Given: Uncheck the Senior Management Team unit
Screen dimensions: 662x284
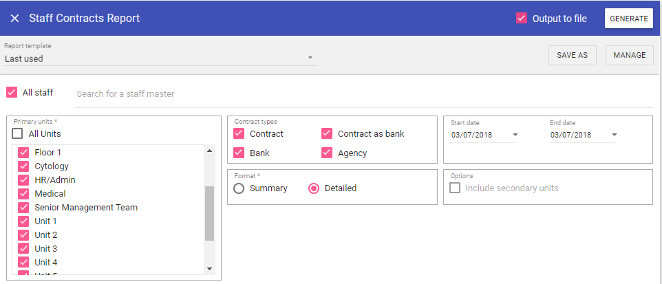Looking at the screenshot, I should coord(23,208).
